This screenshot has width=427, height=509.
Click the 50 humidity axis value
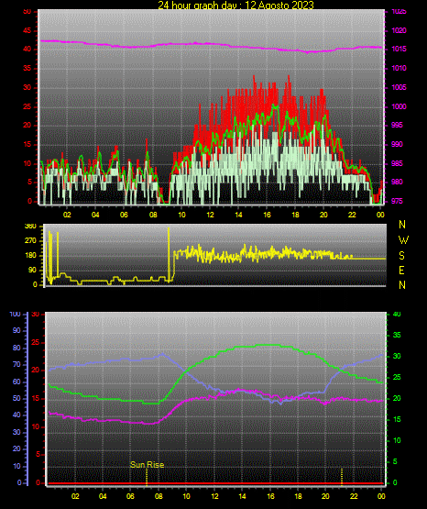point(16,398)
